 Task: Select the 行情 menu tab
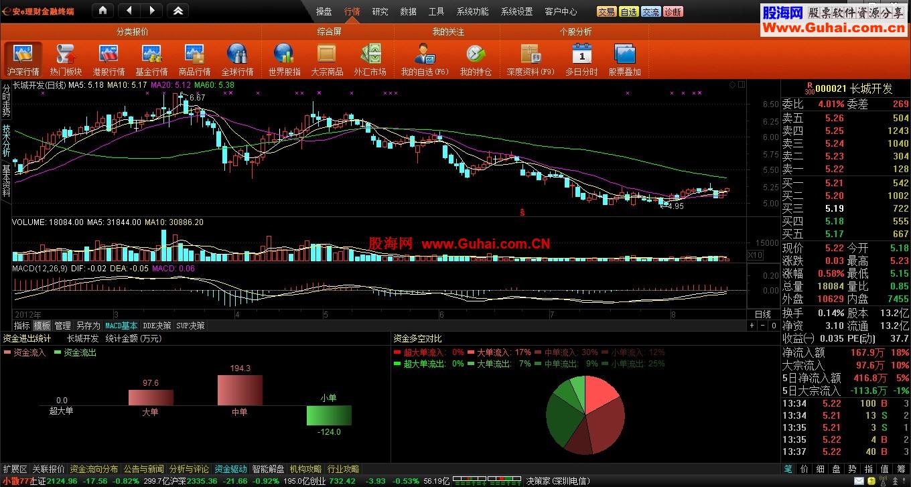(352, 11)
